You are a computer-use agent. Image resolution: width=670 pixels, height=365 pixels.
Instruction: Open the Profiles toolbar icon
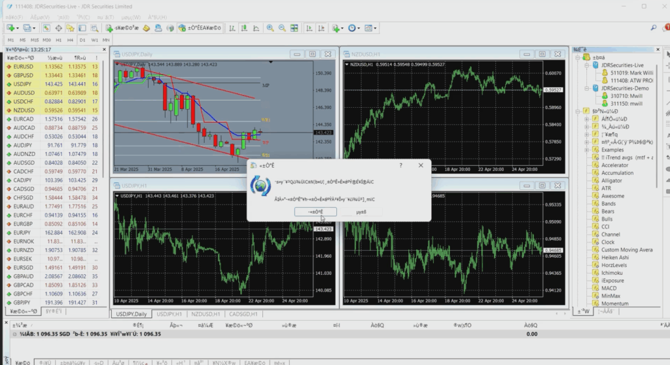28,28
